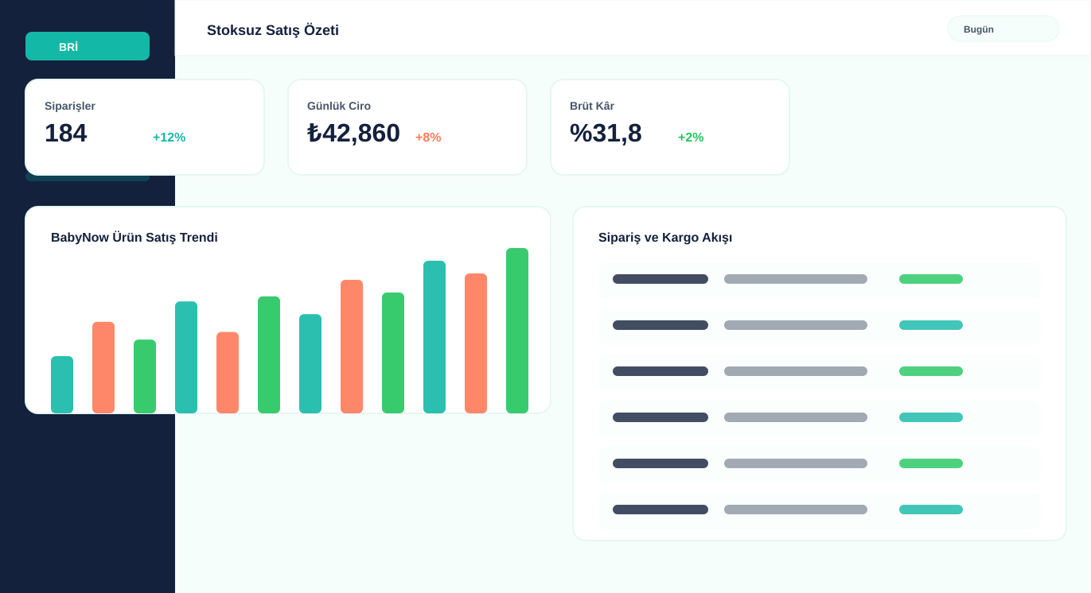Select the shortest teal bar in chart
Viewport: 1091px width, 593px height.
click(x=62, y=385)
